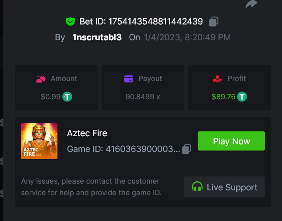Click the Aztec Fire game title
282x221 pixels.
[x=87, y=133]
